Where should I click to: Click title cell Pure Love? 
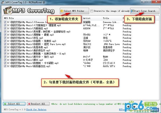click(x=112, y=44)
